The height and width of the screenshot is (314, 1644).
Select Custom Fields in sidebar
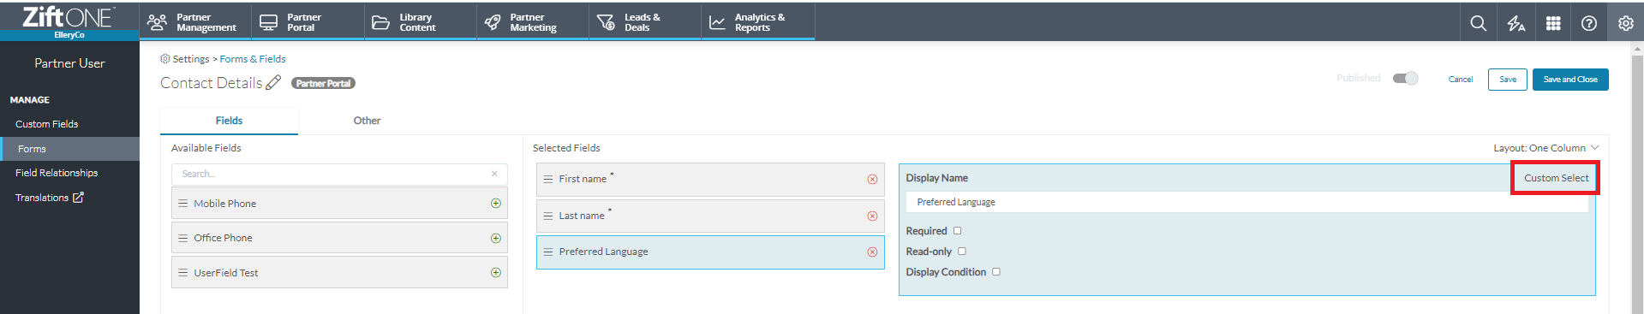pos(47,124)
